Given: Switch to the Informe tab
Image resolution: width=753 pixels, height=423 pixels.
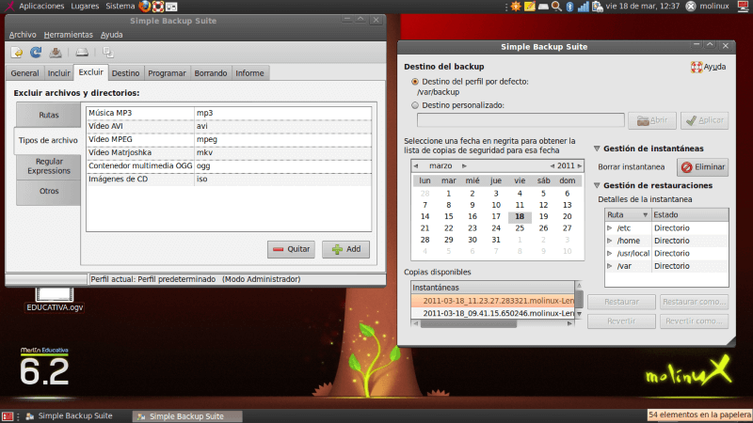Looking at the screenshot, I should click(249, 73).
